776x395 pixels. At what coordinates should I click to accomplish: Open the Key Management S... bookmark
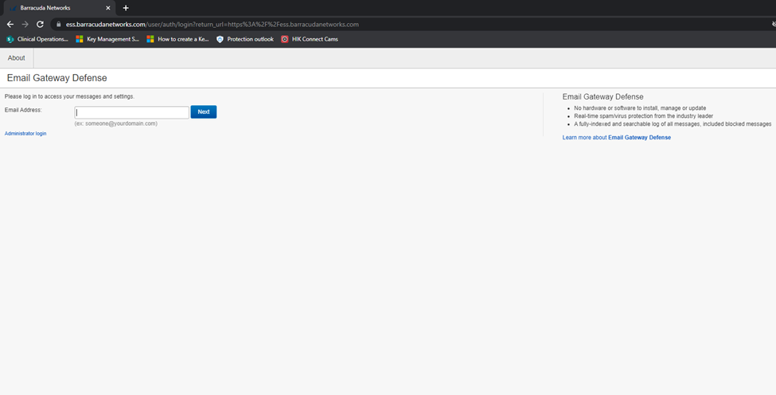(x=107, y=39)
